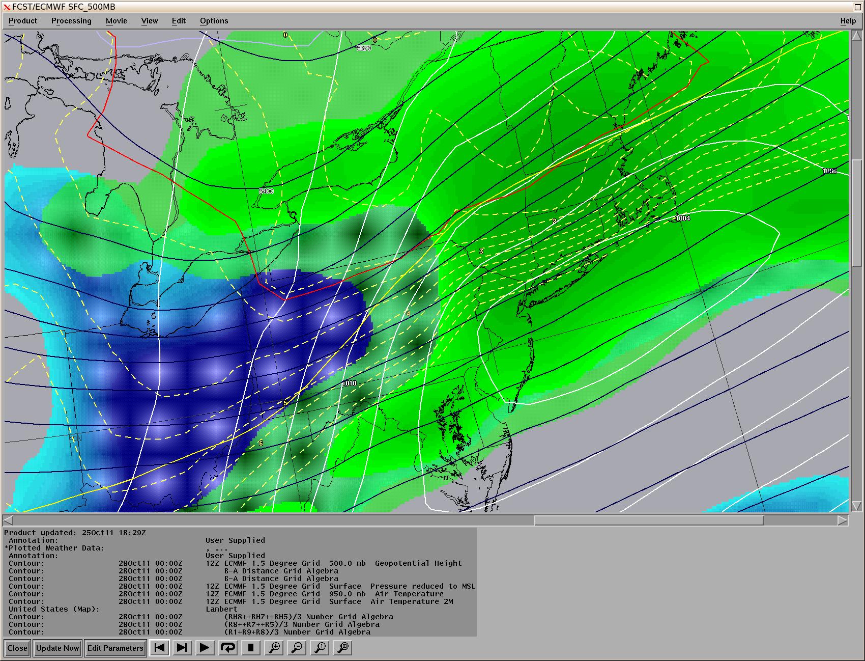Open the Movie menu
Viewport: 865px width, 661px height.
pyautogui.click(x=117, y=21)
